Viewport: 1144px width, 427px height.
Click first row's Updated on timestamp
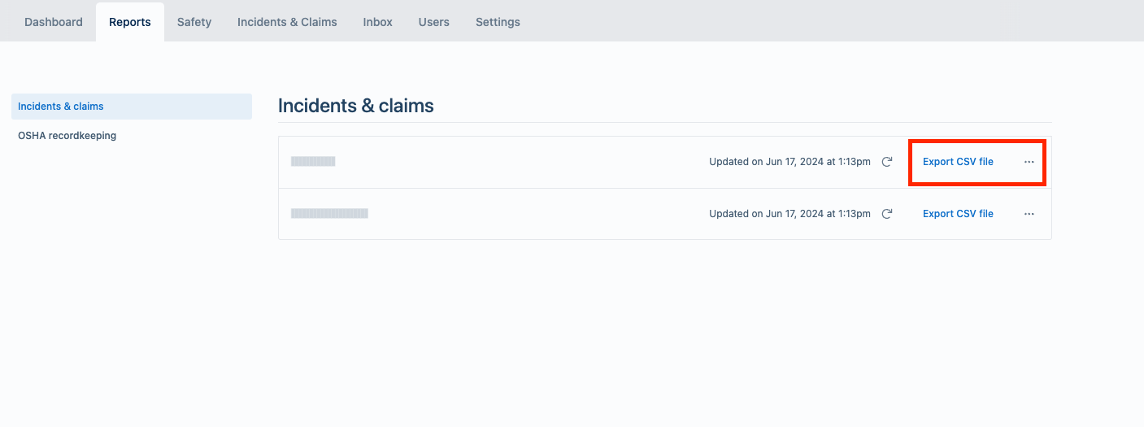tap(789, 162)
